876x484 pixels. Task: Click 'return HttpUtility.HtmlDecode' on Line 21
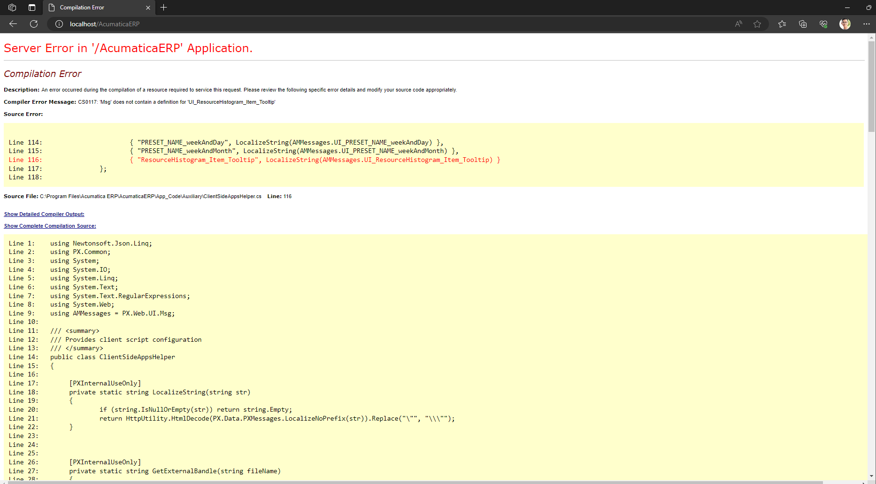coord(277,418)
